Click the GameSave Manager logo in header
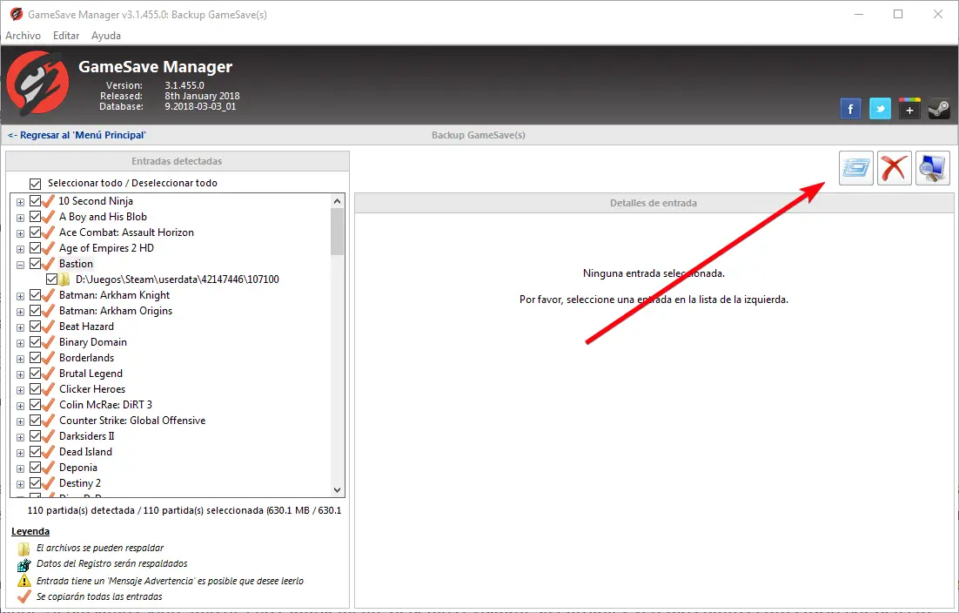Image resolution: width=959 pixels, height=613 pixels. coord(37,84)
